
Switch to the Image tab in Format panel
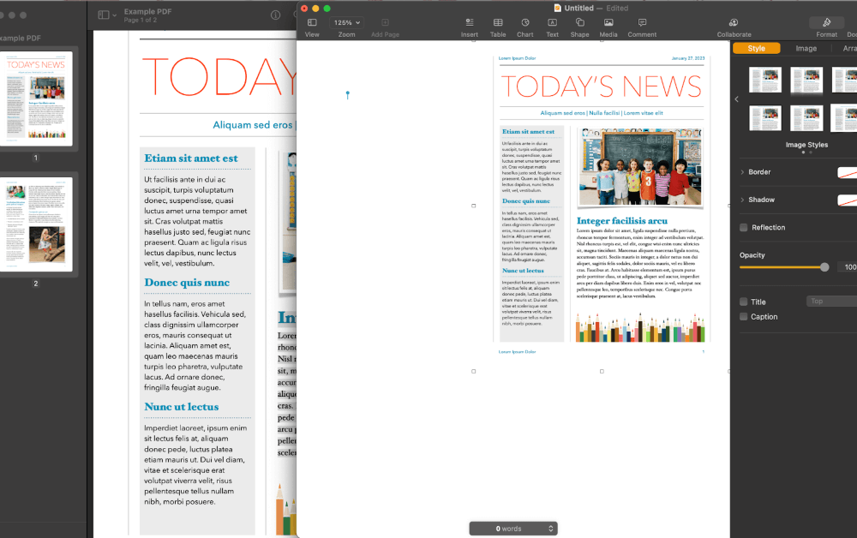[806, 49]
